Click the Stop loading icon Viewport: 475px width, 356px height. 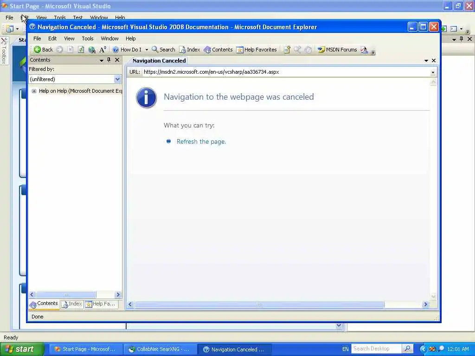point(71,50)
